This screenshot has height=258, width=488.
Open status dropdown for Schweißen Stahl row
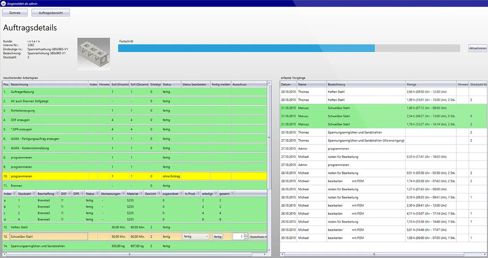[196, 236]
